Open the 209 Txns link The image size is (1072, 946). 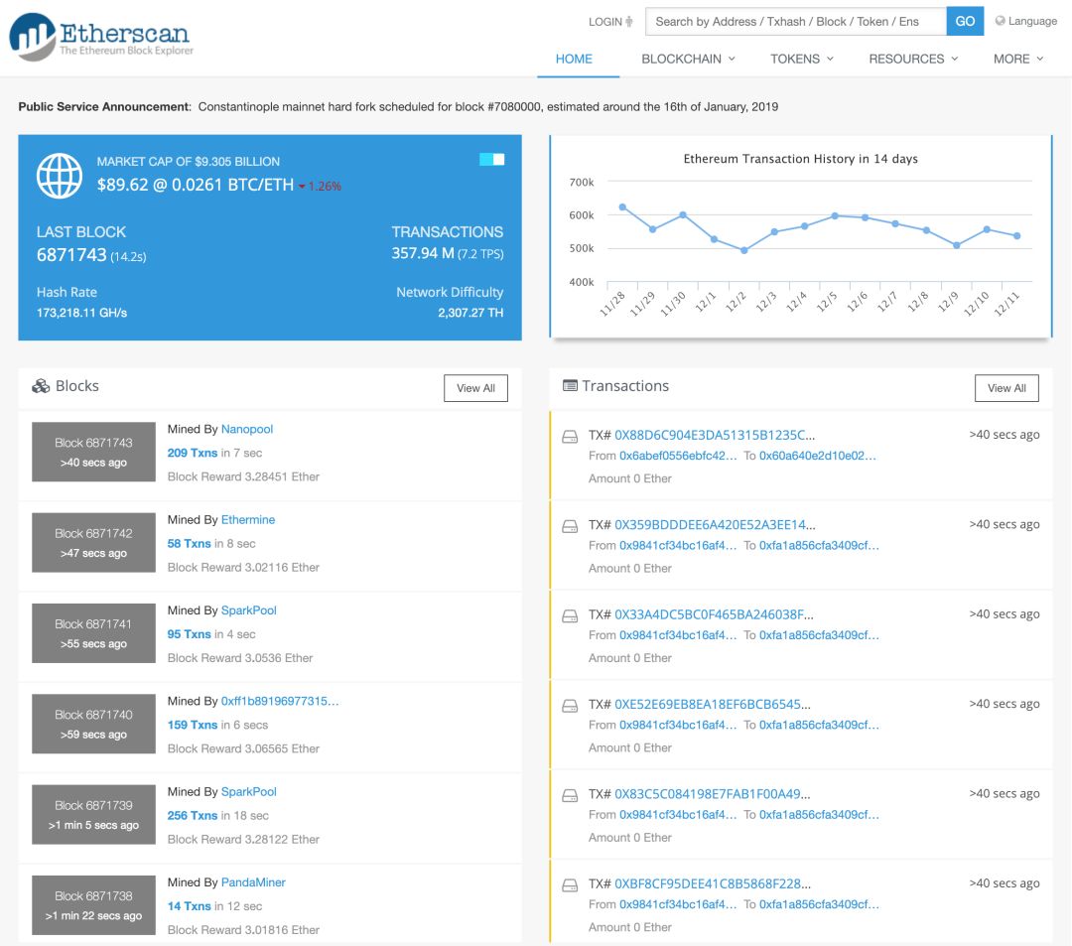pos(193,454)
